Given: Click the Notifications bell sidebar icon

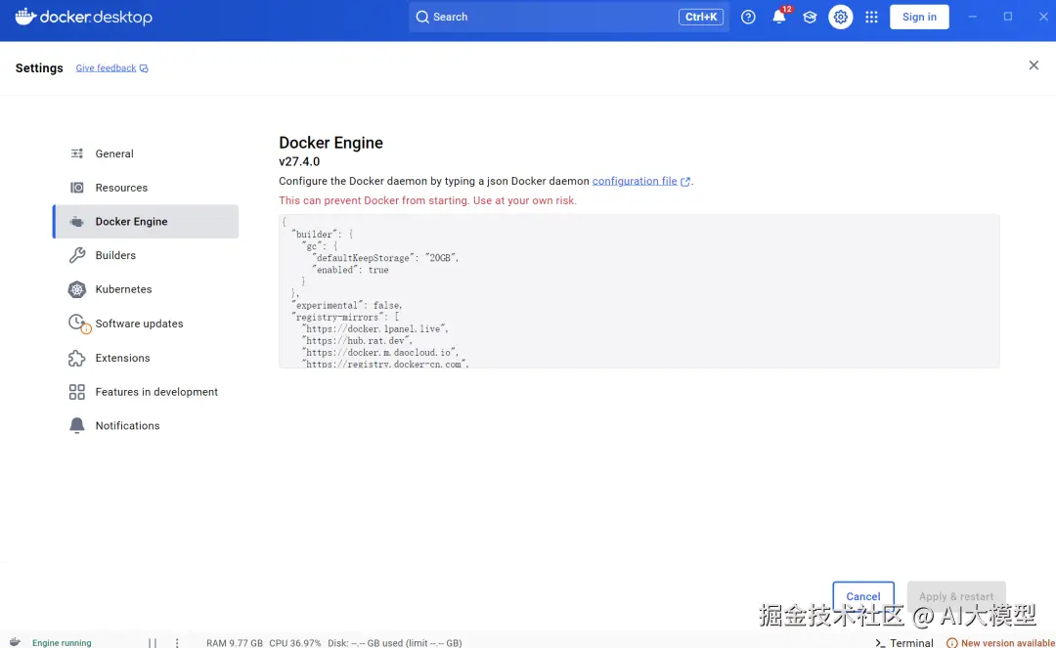Looking at the screenshot, I should click(77, 425).
